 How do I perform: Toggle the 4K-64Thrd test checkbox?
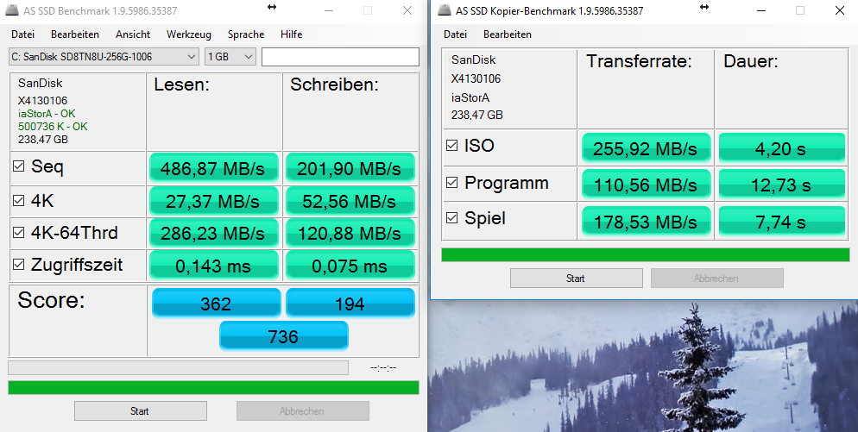pos(19,233)
